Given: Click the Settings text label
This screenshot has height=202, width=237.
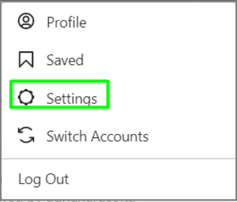Looking at the screenshot, I should point(72,99).
